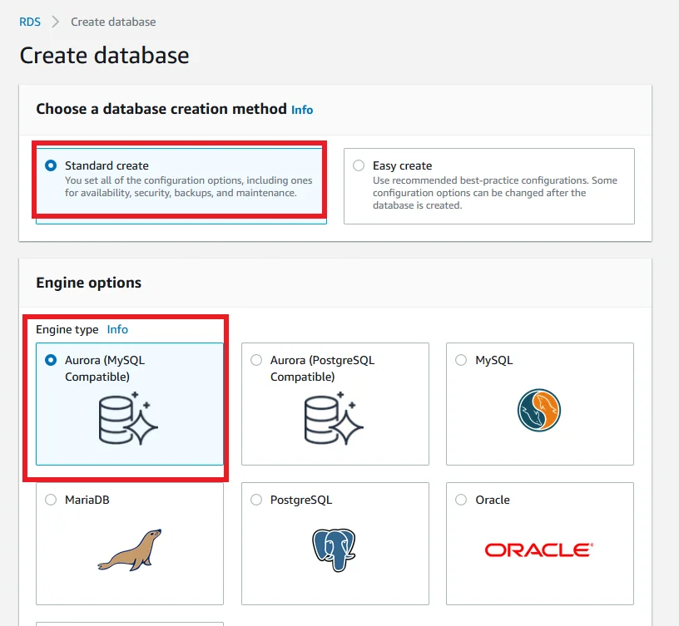
Task: Click the 'PostgreSQL' engine label
Action: pyautogui.click(x=301, y=500)
